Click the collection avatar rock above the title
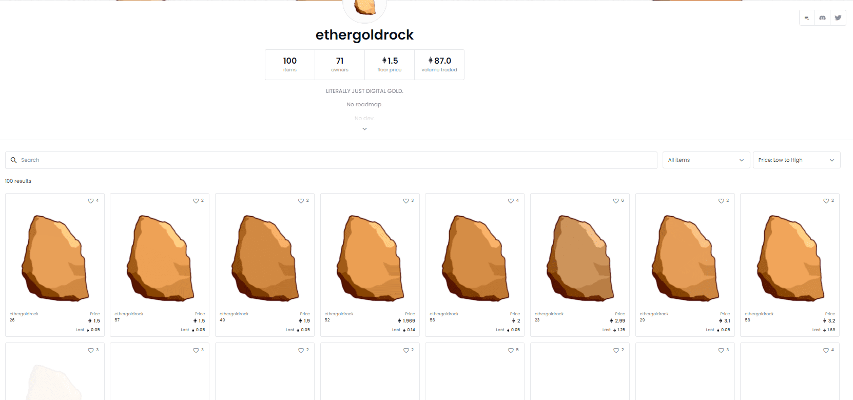 coord(364,8)
